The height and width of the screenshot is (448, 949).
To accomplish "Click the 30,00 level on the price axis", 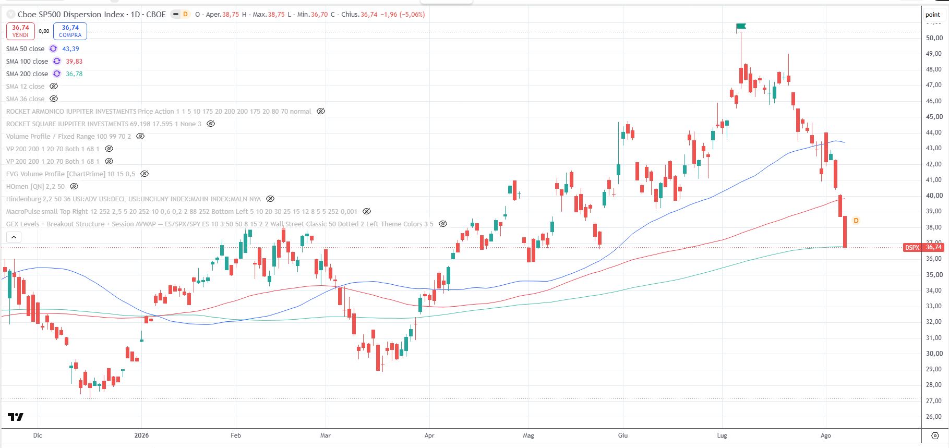I will [x=934, y=353].
